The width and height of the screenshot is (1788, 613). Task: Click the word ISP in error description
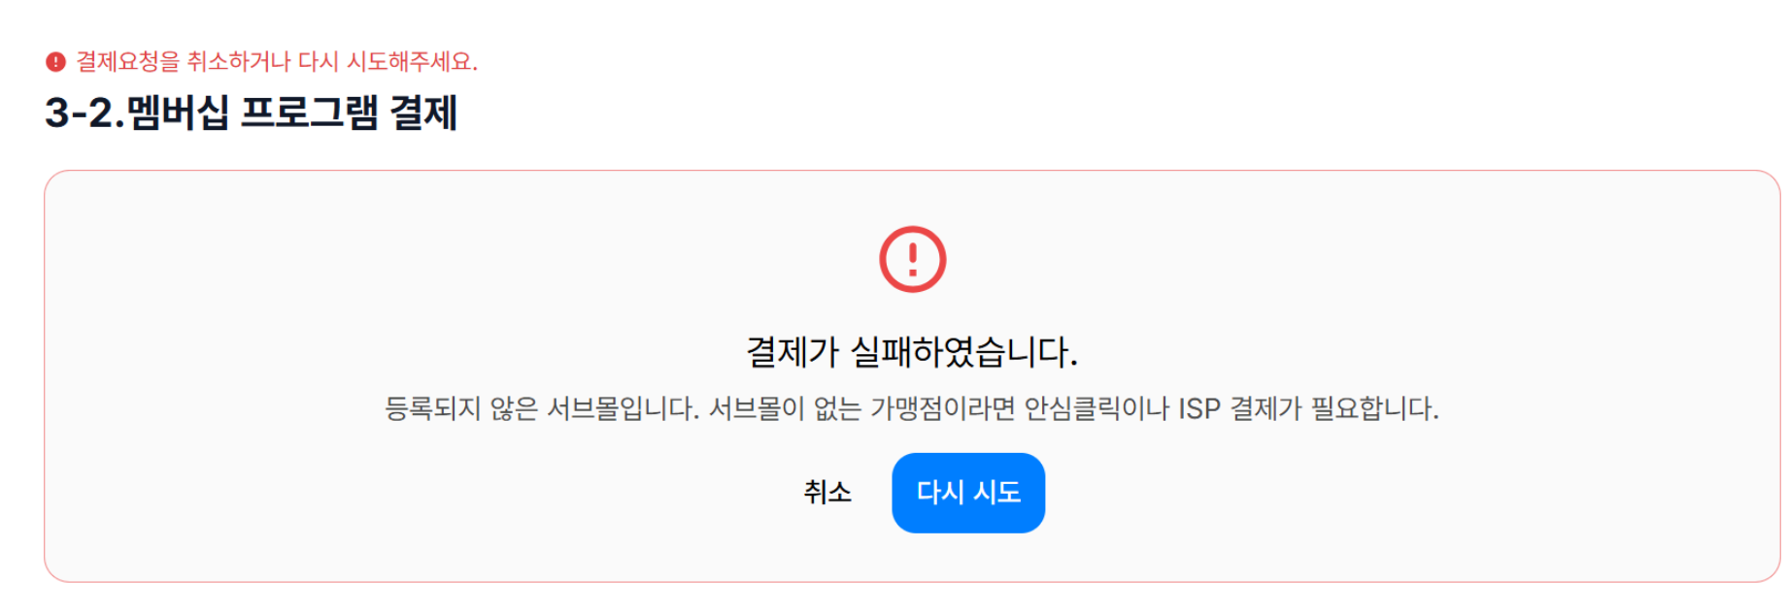[x=1198, y=408]
